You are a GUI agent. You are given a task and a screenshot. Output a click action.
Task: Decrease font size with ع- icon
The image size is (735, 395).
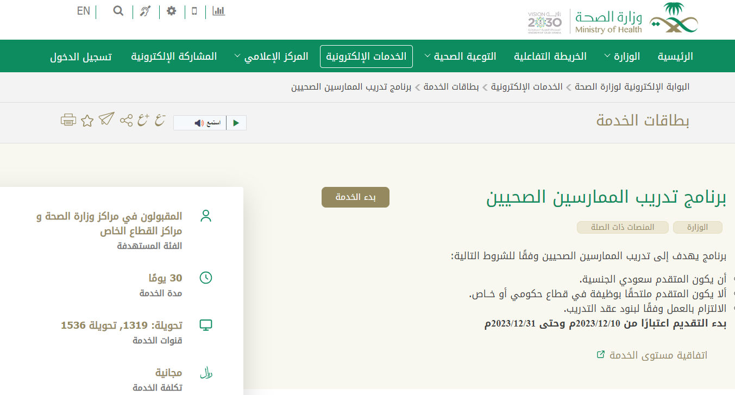click(160, 120)
